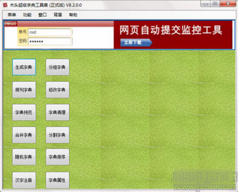Select the 分割字典 button

click(x=58, y=135)
